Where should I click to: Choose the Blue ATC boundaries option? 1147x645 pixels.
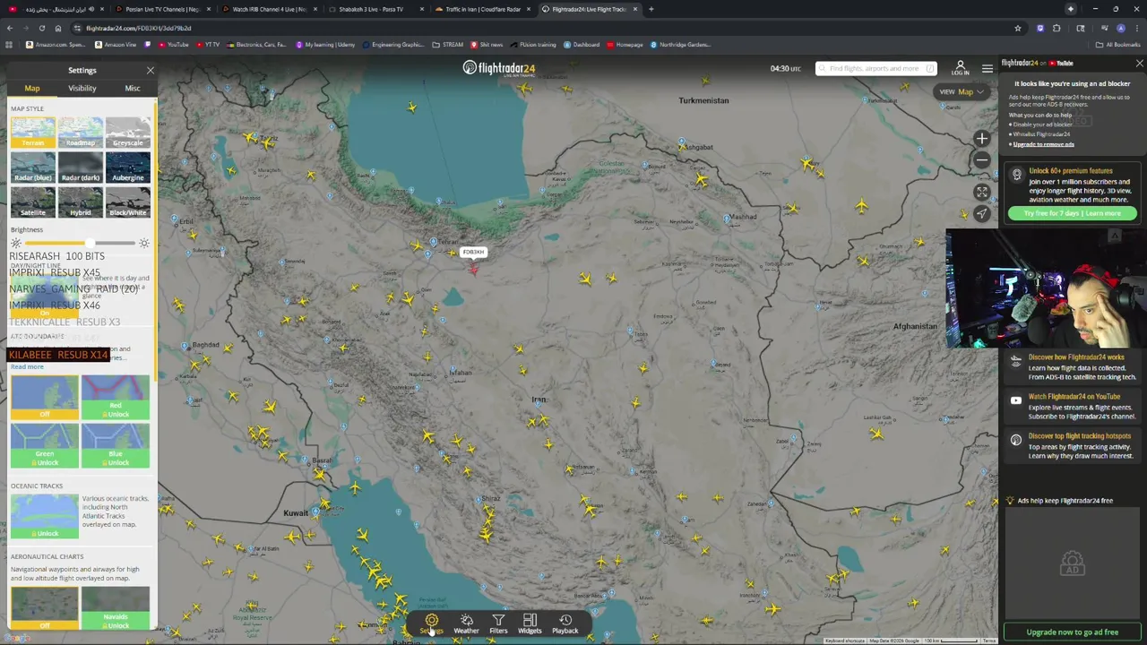pos(116,446)
